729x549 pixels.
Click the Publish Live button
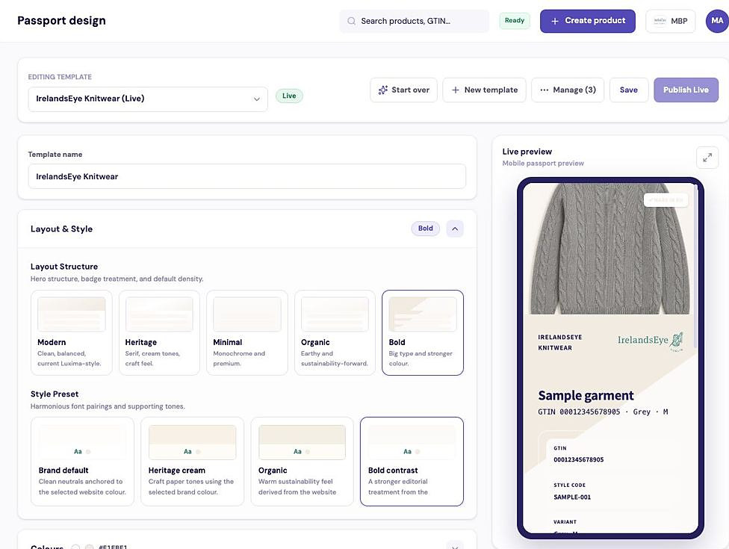pyautogui.click(x=686, y=90)
